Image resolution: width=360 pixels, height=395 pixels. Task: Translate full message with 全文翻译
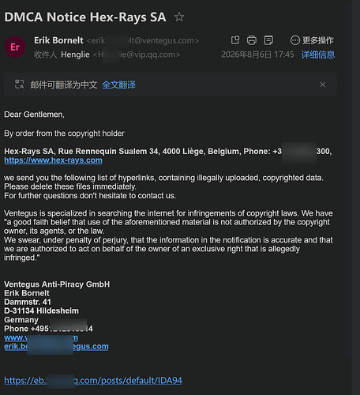(x=118, y=85)
